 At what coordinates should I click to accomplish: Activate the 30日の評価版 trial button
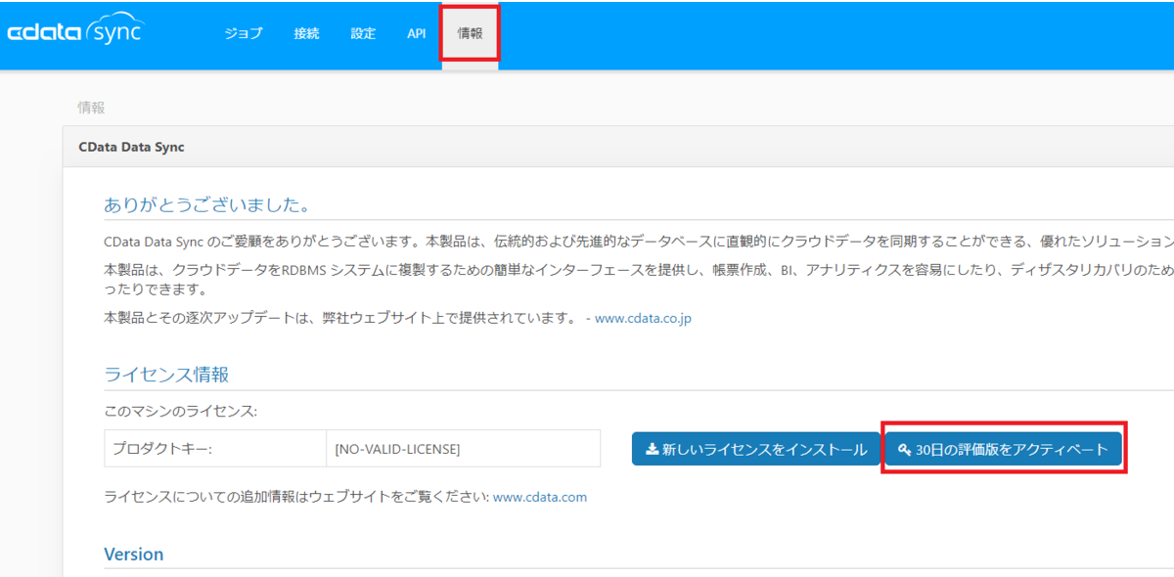pos(1004,449)
